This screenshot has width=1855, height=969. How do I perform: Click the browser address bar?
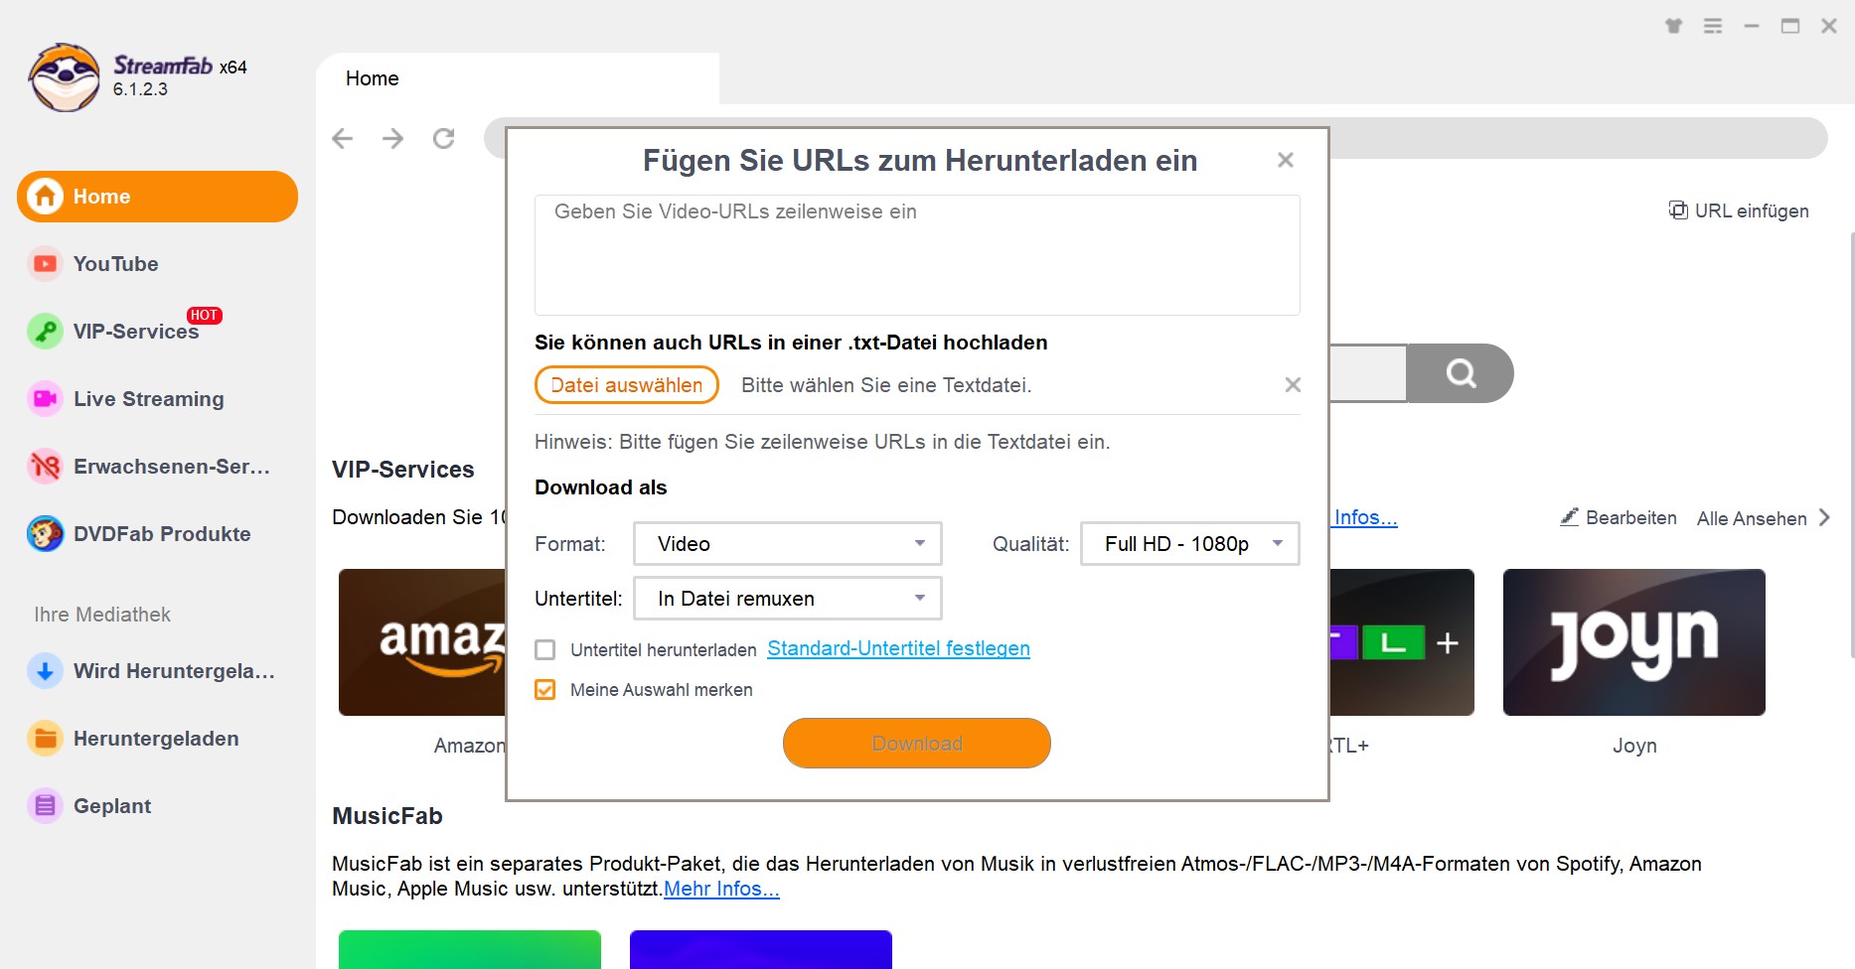[x=1578, y=138]
